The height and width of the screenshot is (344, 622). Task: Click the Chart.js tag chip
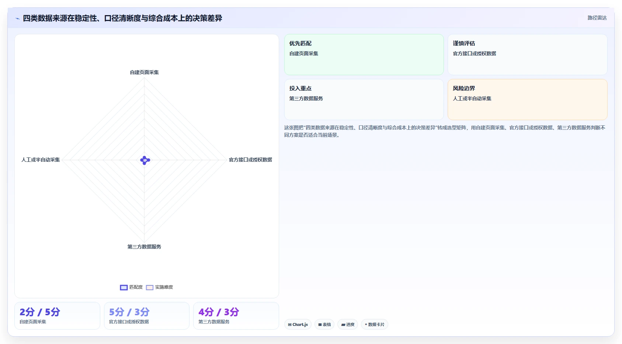point(298,324)
